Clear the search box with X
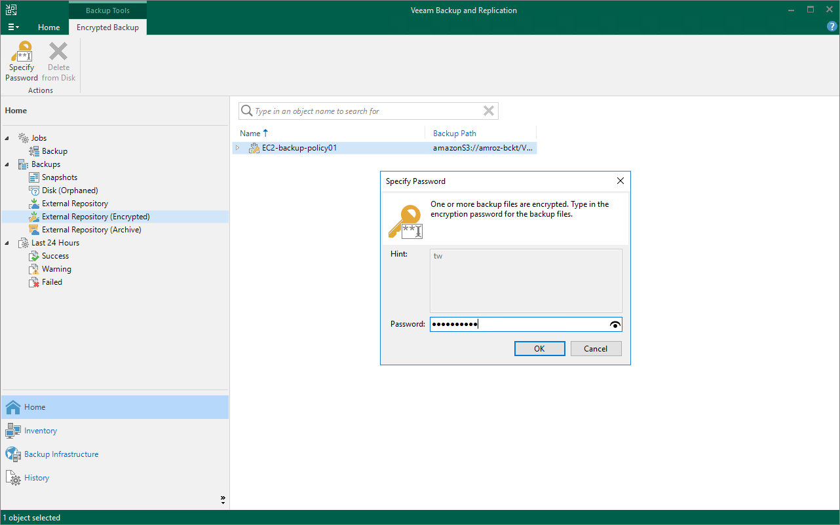The width and height of the screenshot is (840, 525). point(489,111)
